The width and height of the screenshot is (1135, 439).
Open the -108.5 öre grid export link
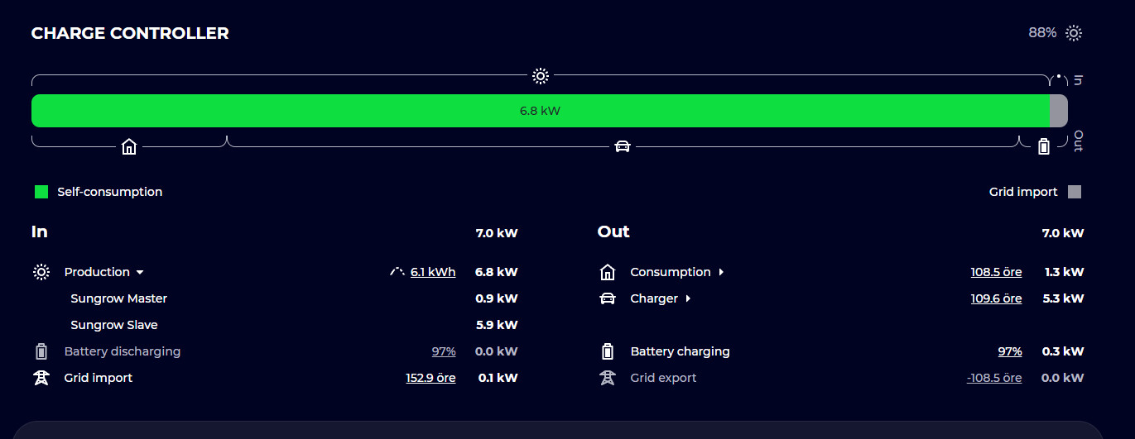coord(994,378)
